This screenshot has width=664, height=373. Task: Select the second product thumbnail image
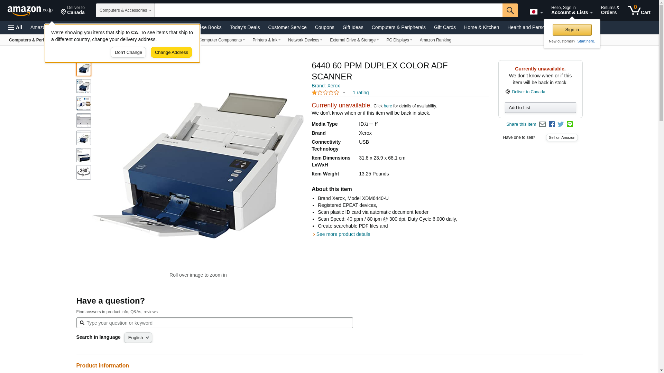[x=84, y=86]
